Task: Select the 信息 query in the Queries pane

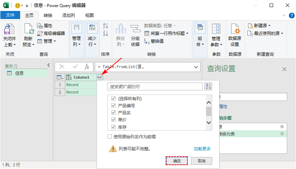Action: [27, 73]
